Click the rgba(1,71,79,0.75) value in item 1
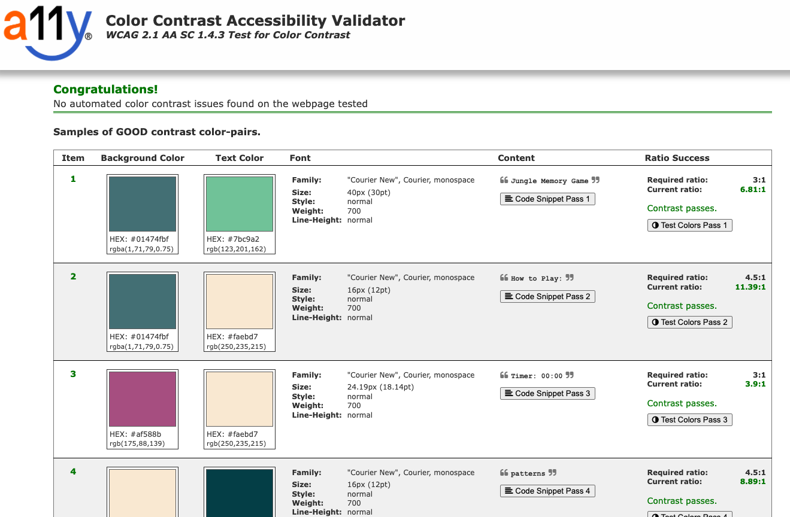This screenshot has height=517, width=790. click(141, 249)
